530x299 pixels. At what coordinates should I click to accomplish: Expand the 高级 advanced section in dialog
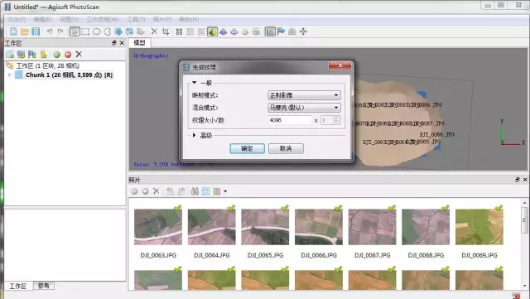[x=194, y=135]
